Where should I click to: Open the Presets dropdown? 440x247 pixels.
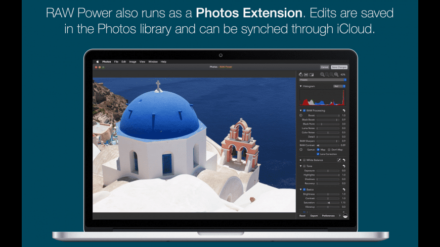tap(323, 80)
